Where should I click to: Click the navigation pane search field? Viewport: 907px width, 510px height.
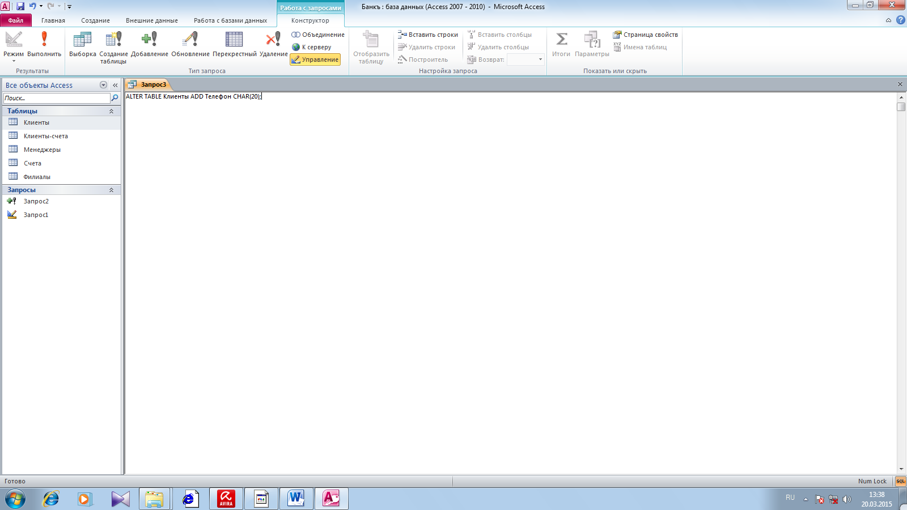(x=57, y=98)
